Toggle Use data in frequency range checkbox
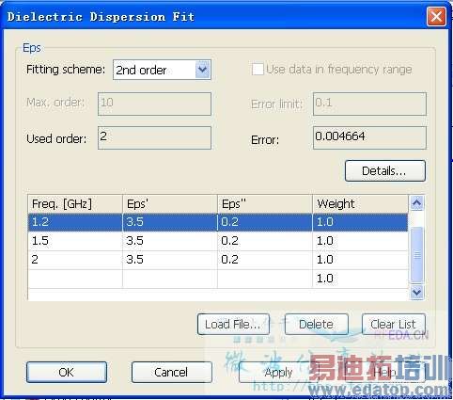This screenshot has height=400, width=453. (x=258, y=69)
